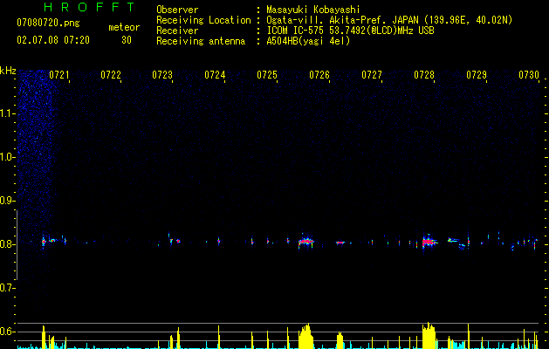Click the wide yellow amplitude peak before 0726
This screenshot has height=349, width=549.
(306, 336)
